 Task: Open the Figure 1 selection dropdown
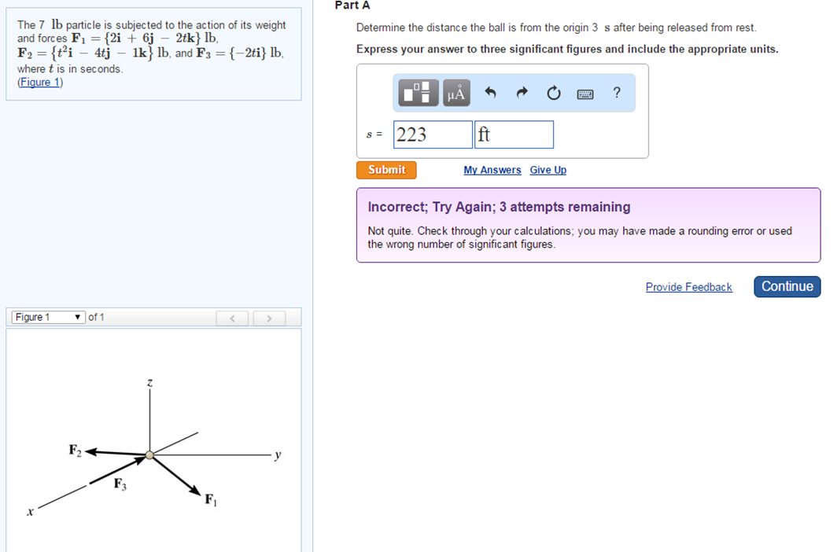[47, 317]
